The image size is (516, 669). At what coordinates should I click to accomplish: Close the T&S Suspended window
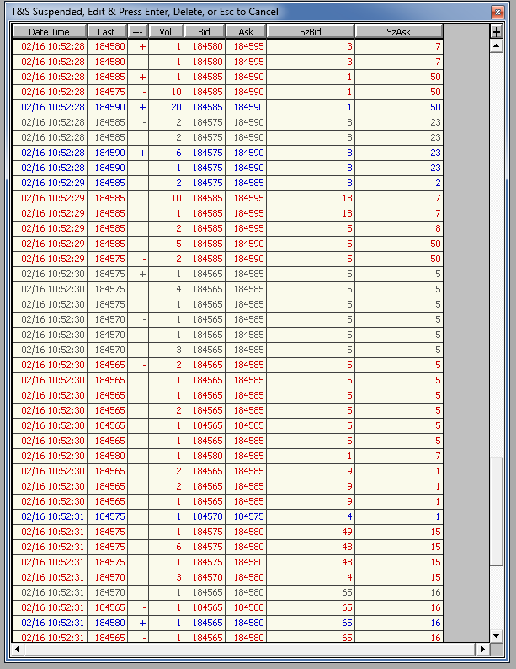pos(497,12)
